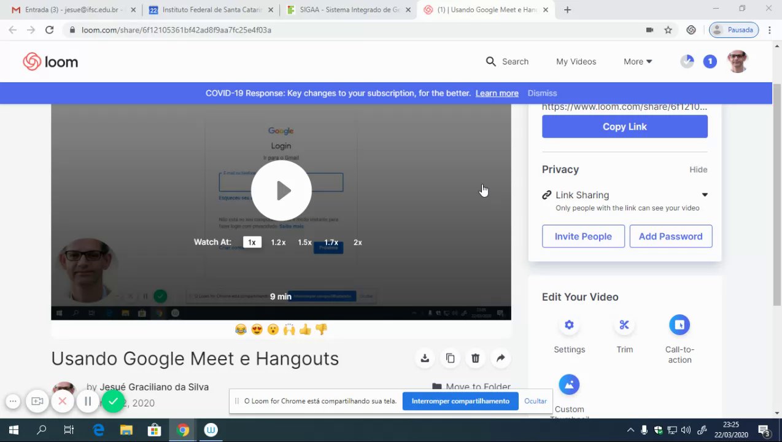
Task: Switch to Instituto Federal de Santa Catarina tab
Action: click(211, 10)
